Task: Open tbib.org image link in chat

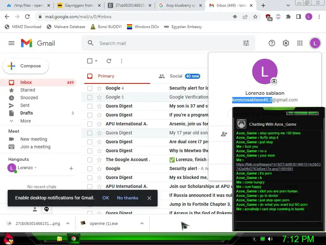Action: pos(278,167)
